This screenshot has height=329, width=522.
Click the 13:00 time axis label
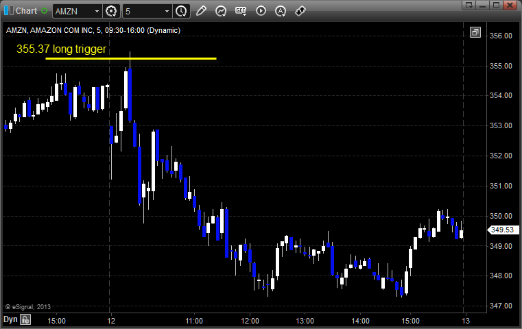[305, 321]
